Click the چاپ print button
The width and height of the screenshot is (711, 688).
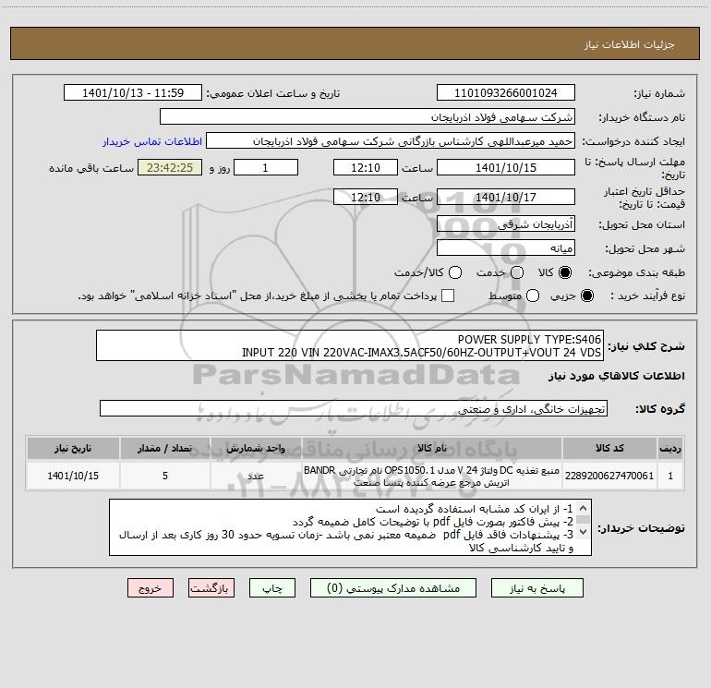(x=272, y=588)
